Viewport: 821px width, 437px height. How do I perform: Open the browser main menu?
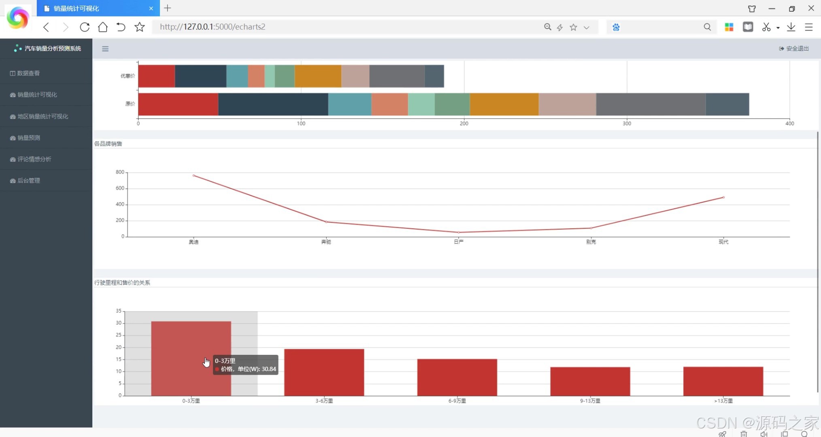pos(809,27)
